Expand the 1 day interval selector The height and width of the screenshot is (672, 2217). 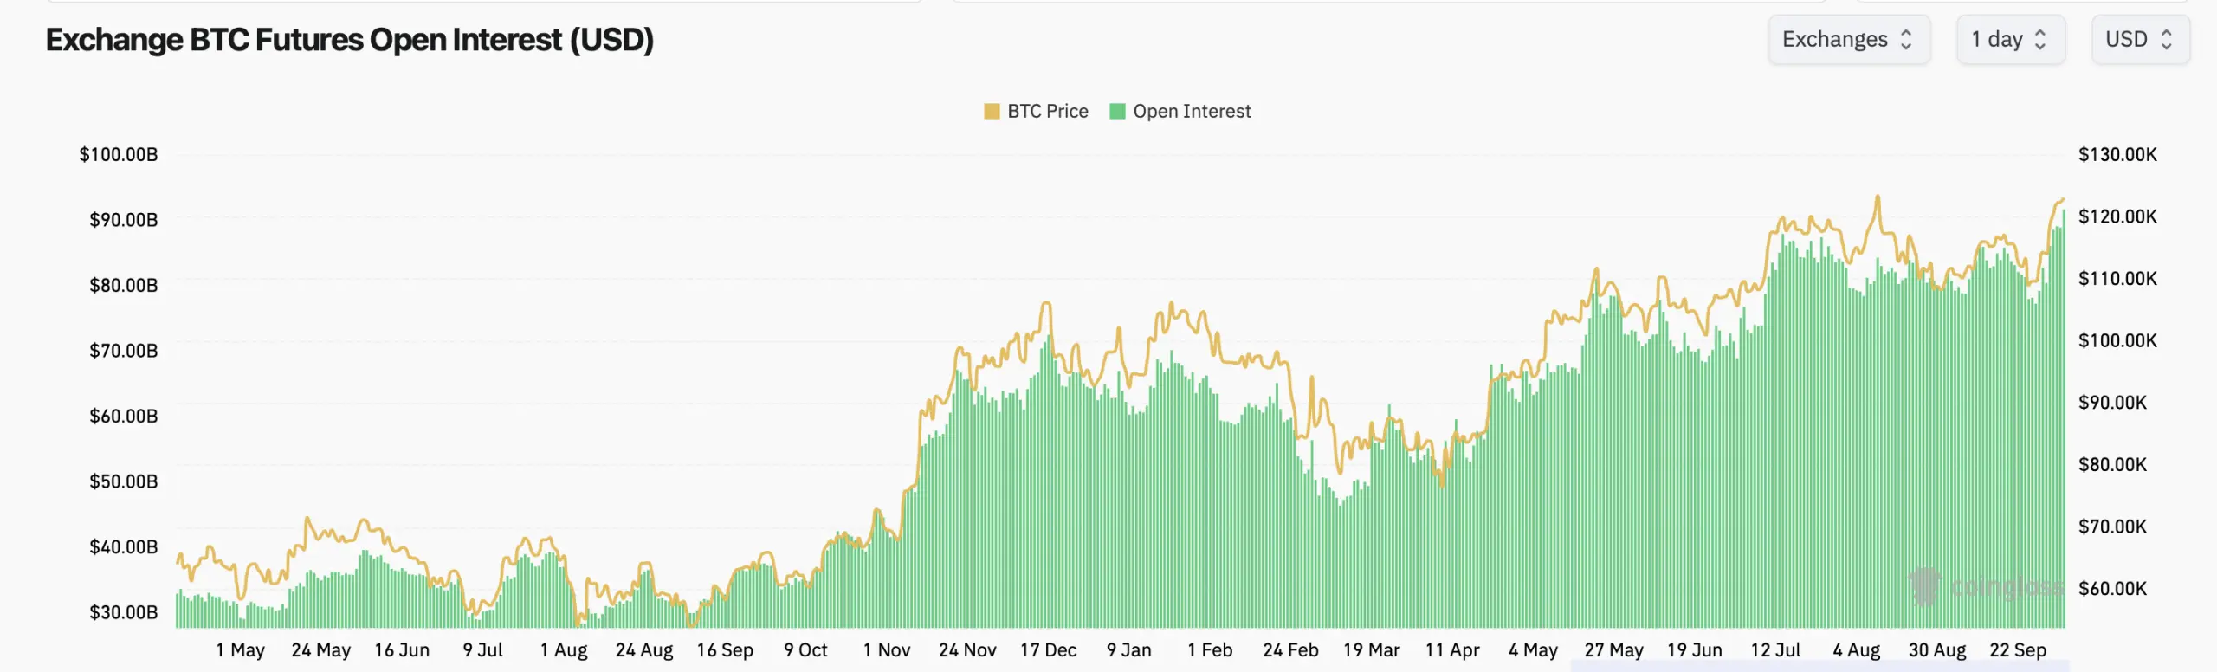pyautogui.click(x=2011, y=40)
